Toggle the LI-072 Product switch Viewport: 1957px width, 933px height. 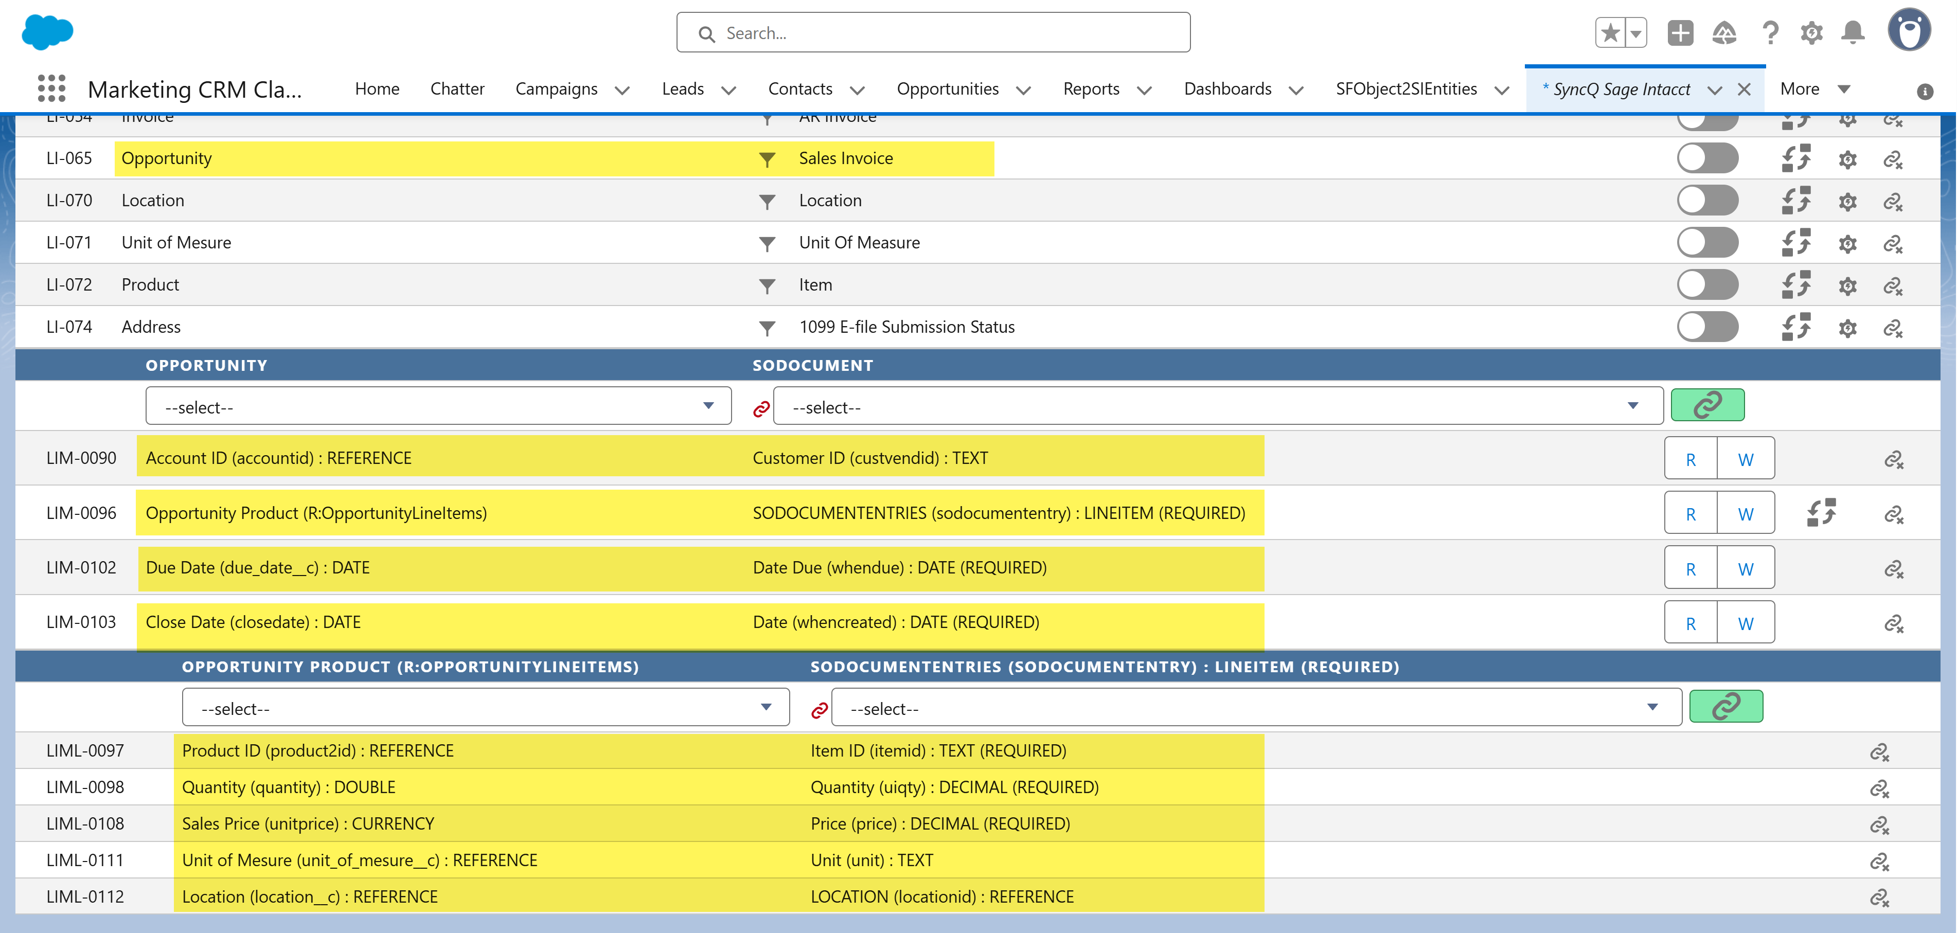(1707, 285)
